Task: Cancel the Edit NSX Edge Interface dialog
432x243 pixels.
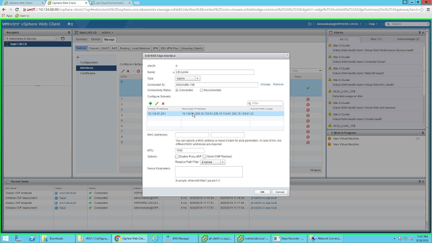Action: pyautogui.click(x=279, y=192)
